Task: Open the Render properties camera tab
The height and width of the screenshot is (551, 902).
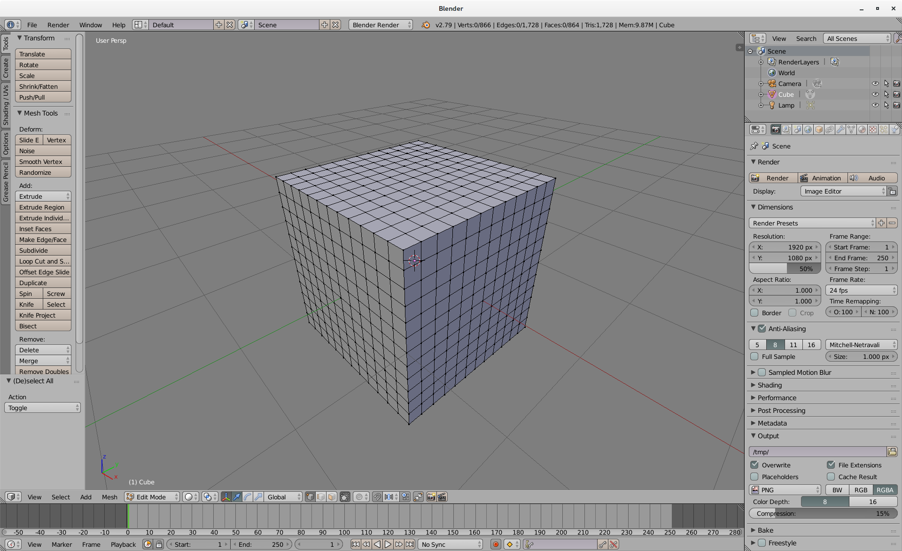Action: [x=776, y=130]
